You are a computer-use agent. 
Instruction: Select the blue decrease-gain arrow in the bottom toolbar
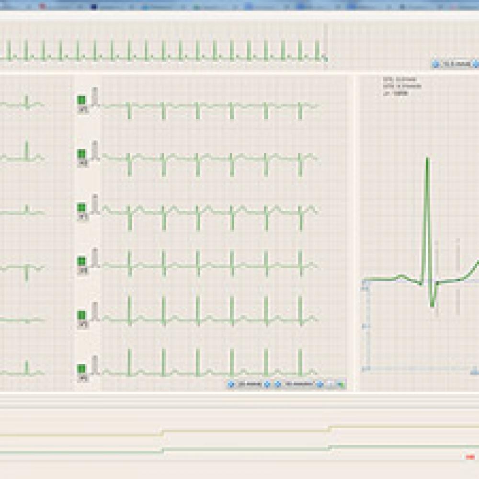[x=266, y=384]
